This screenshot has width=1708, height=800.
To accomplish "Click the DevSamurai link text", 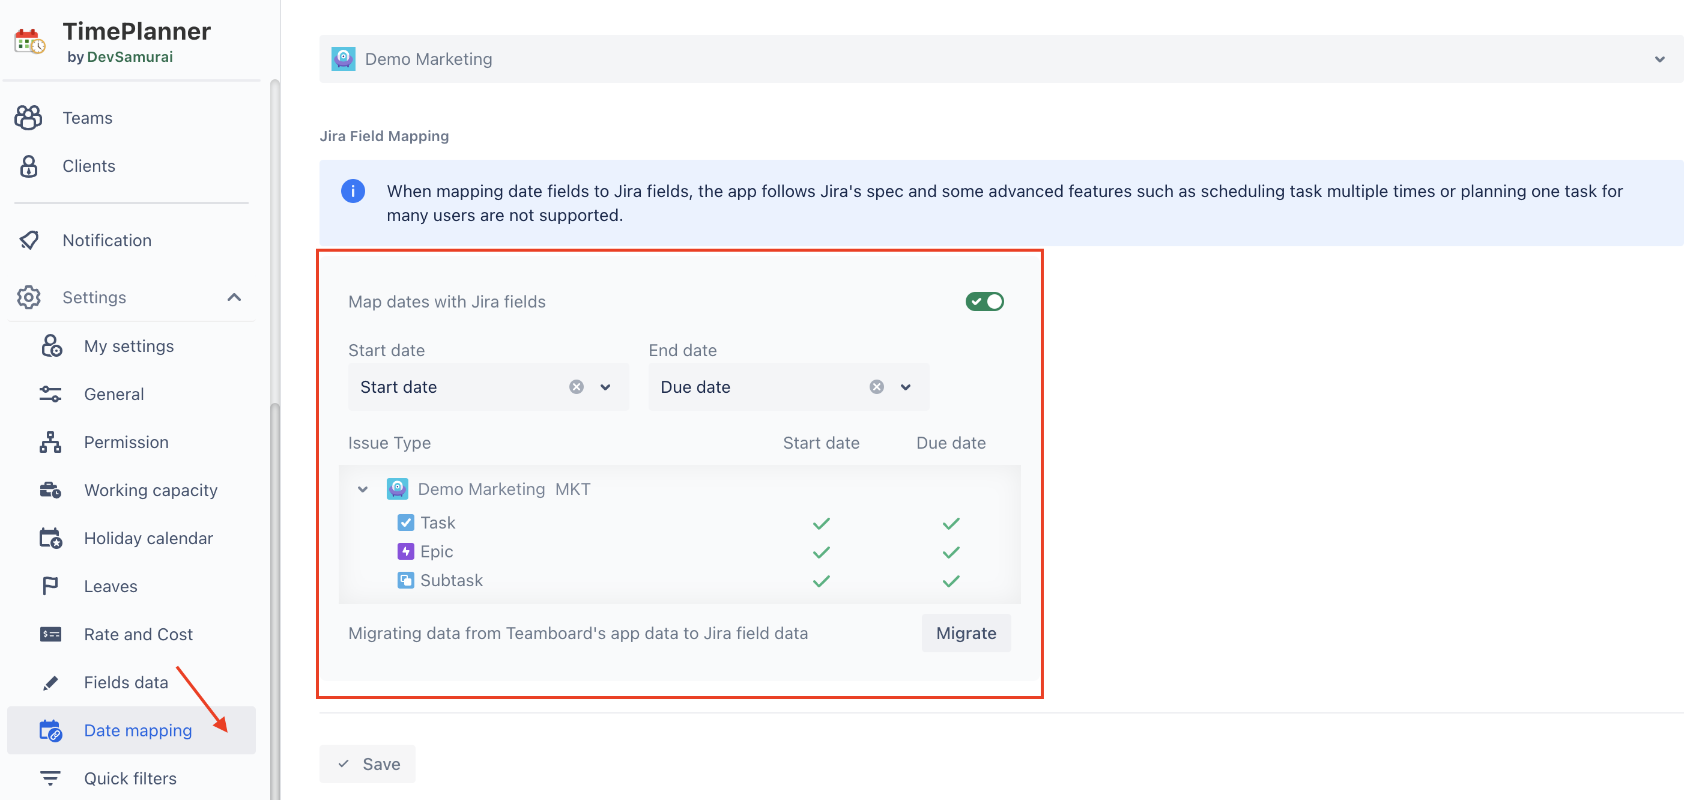I will (x=130, y=57).
